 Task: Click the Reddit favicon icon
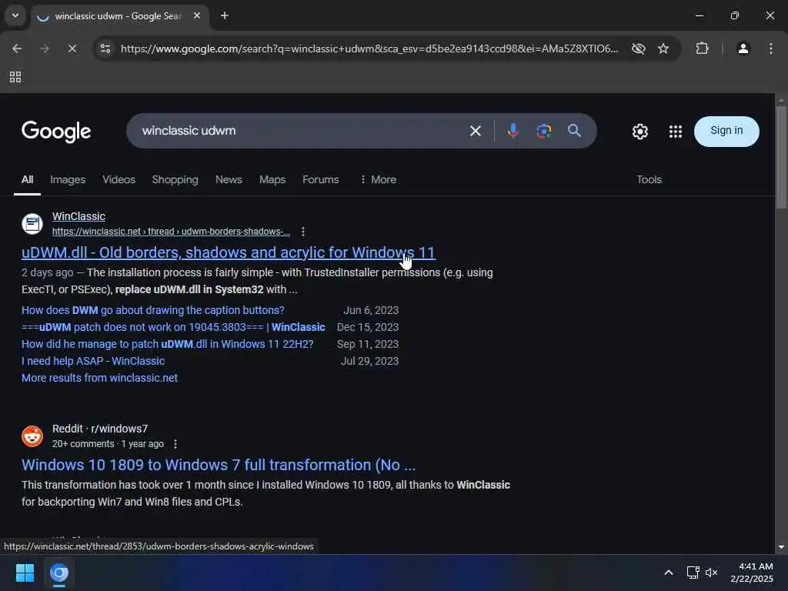(32, 436)
